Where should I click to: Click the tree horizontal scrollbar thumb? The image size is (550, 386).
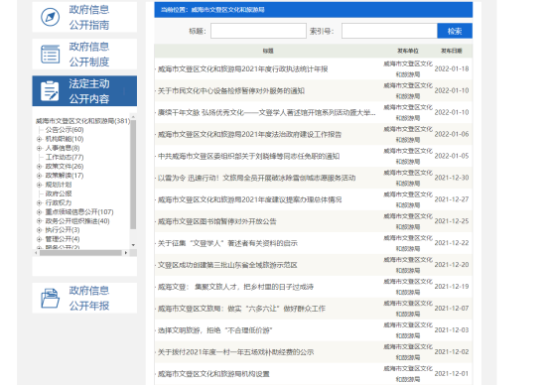[80, 252]
